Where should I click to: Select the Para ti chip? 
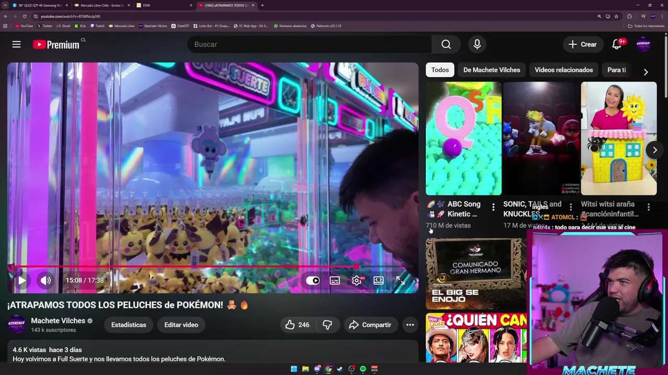[617, 70]
